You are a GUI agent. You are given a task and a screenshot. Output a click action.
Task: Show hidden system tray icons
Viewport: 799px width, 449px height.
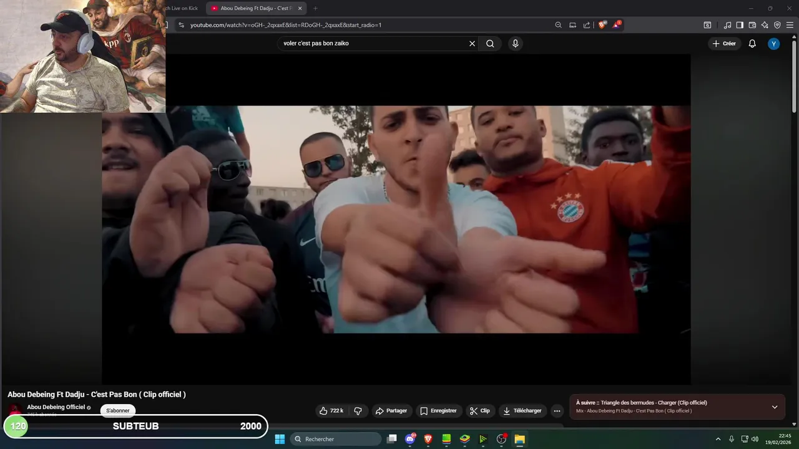point(717,439)
